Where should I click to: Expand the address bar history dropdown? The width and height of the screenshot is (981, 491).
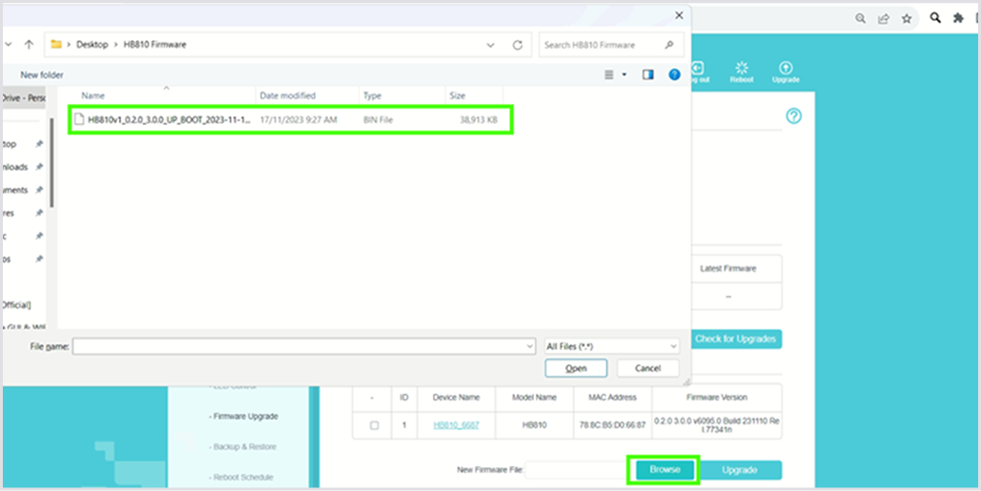click(x=490, y=45)
